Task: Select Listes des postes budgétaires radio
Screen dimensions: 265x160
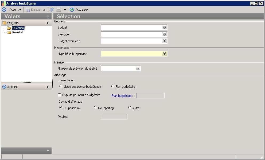Action: tap(61, 86)
